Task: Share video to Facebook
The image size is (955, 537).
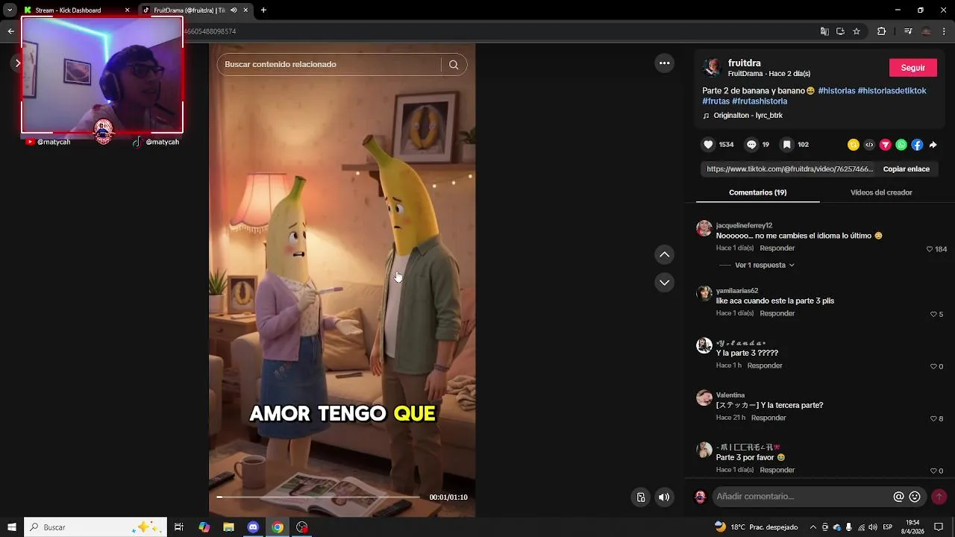Action: click(917, 145)
